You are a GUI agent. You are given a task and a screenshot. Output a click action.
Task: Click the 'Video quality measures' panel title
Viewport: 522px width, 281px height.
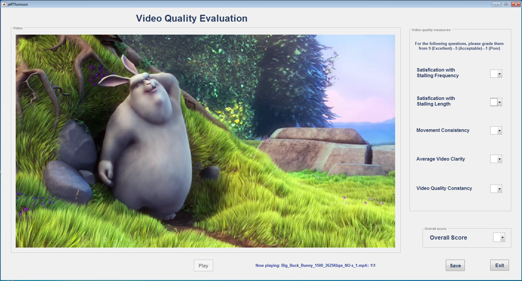pos(431,30)
